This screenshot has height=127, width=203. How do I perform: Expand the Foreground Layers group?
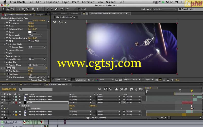[x=4, y=50]
